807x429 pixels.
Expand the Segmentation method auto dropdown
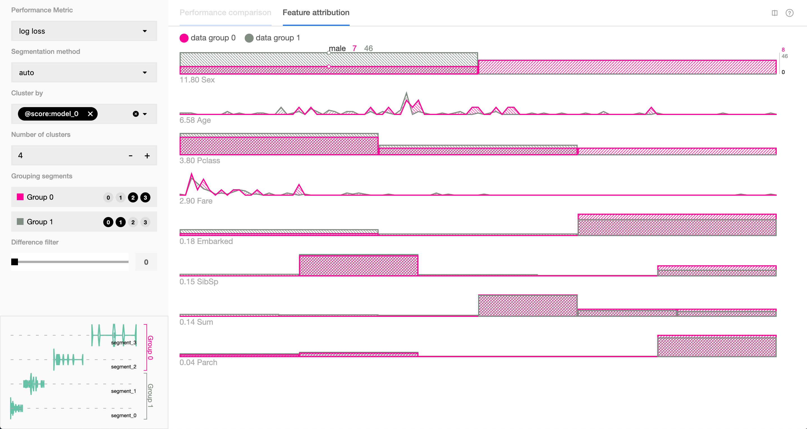[x=84, y=73]
